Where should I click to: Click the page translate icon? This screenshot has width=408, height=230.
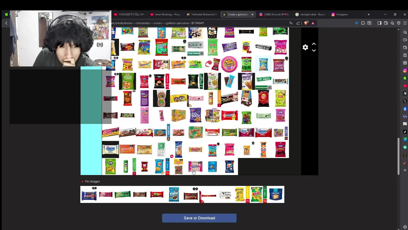[291, 23]
